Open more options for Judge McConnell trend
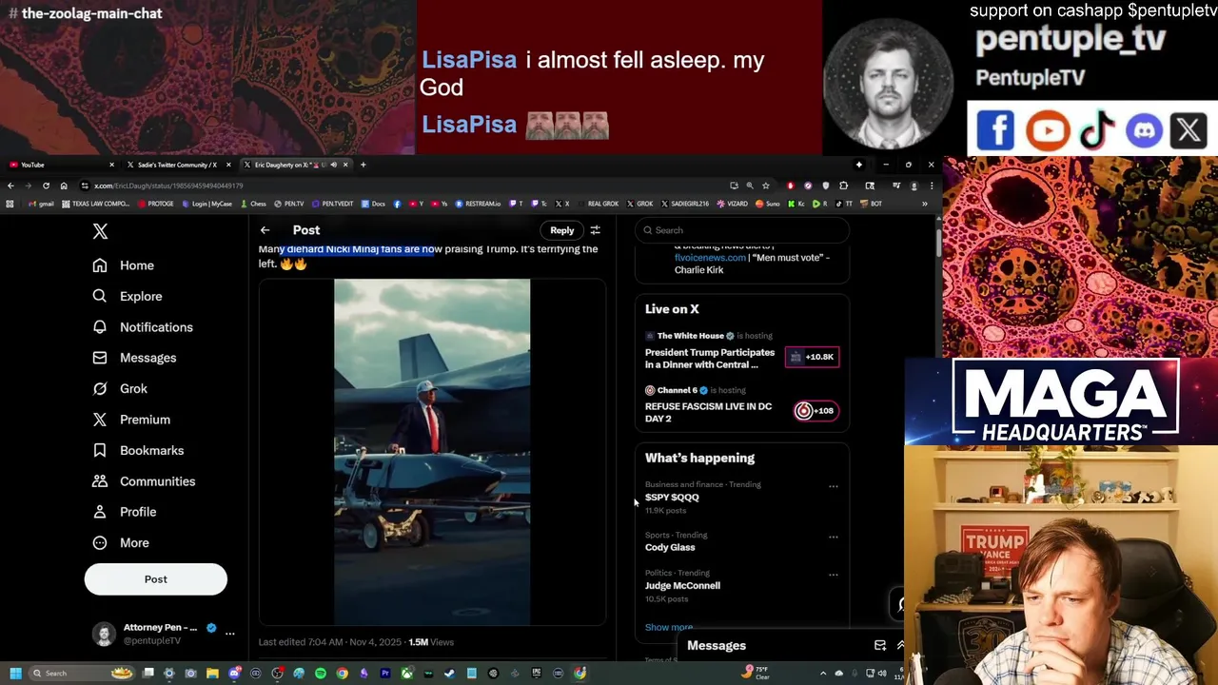Image resolution: width=1218 pixels, height=685 pixels. (x=834, y=575)
